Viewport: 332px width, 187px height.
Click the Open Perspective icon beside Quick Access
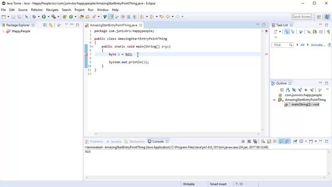[319, 17]
